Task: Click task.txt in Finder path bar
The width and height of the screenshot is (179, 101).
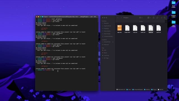Action: pos(161,89)
